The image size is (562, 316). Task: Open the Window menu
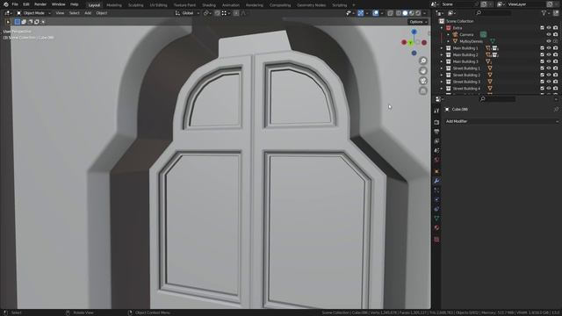tap(59, 4)
